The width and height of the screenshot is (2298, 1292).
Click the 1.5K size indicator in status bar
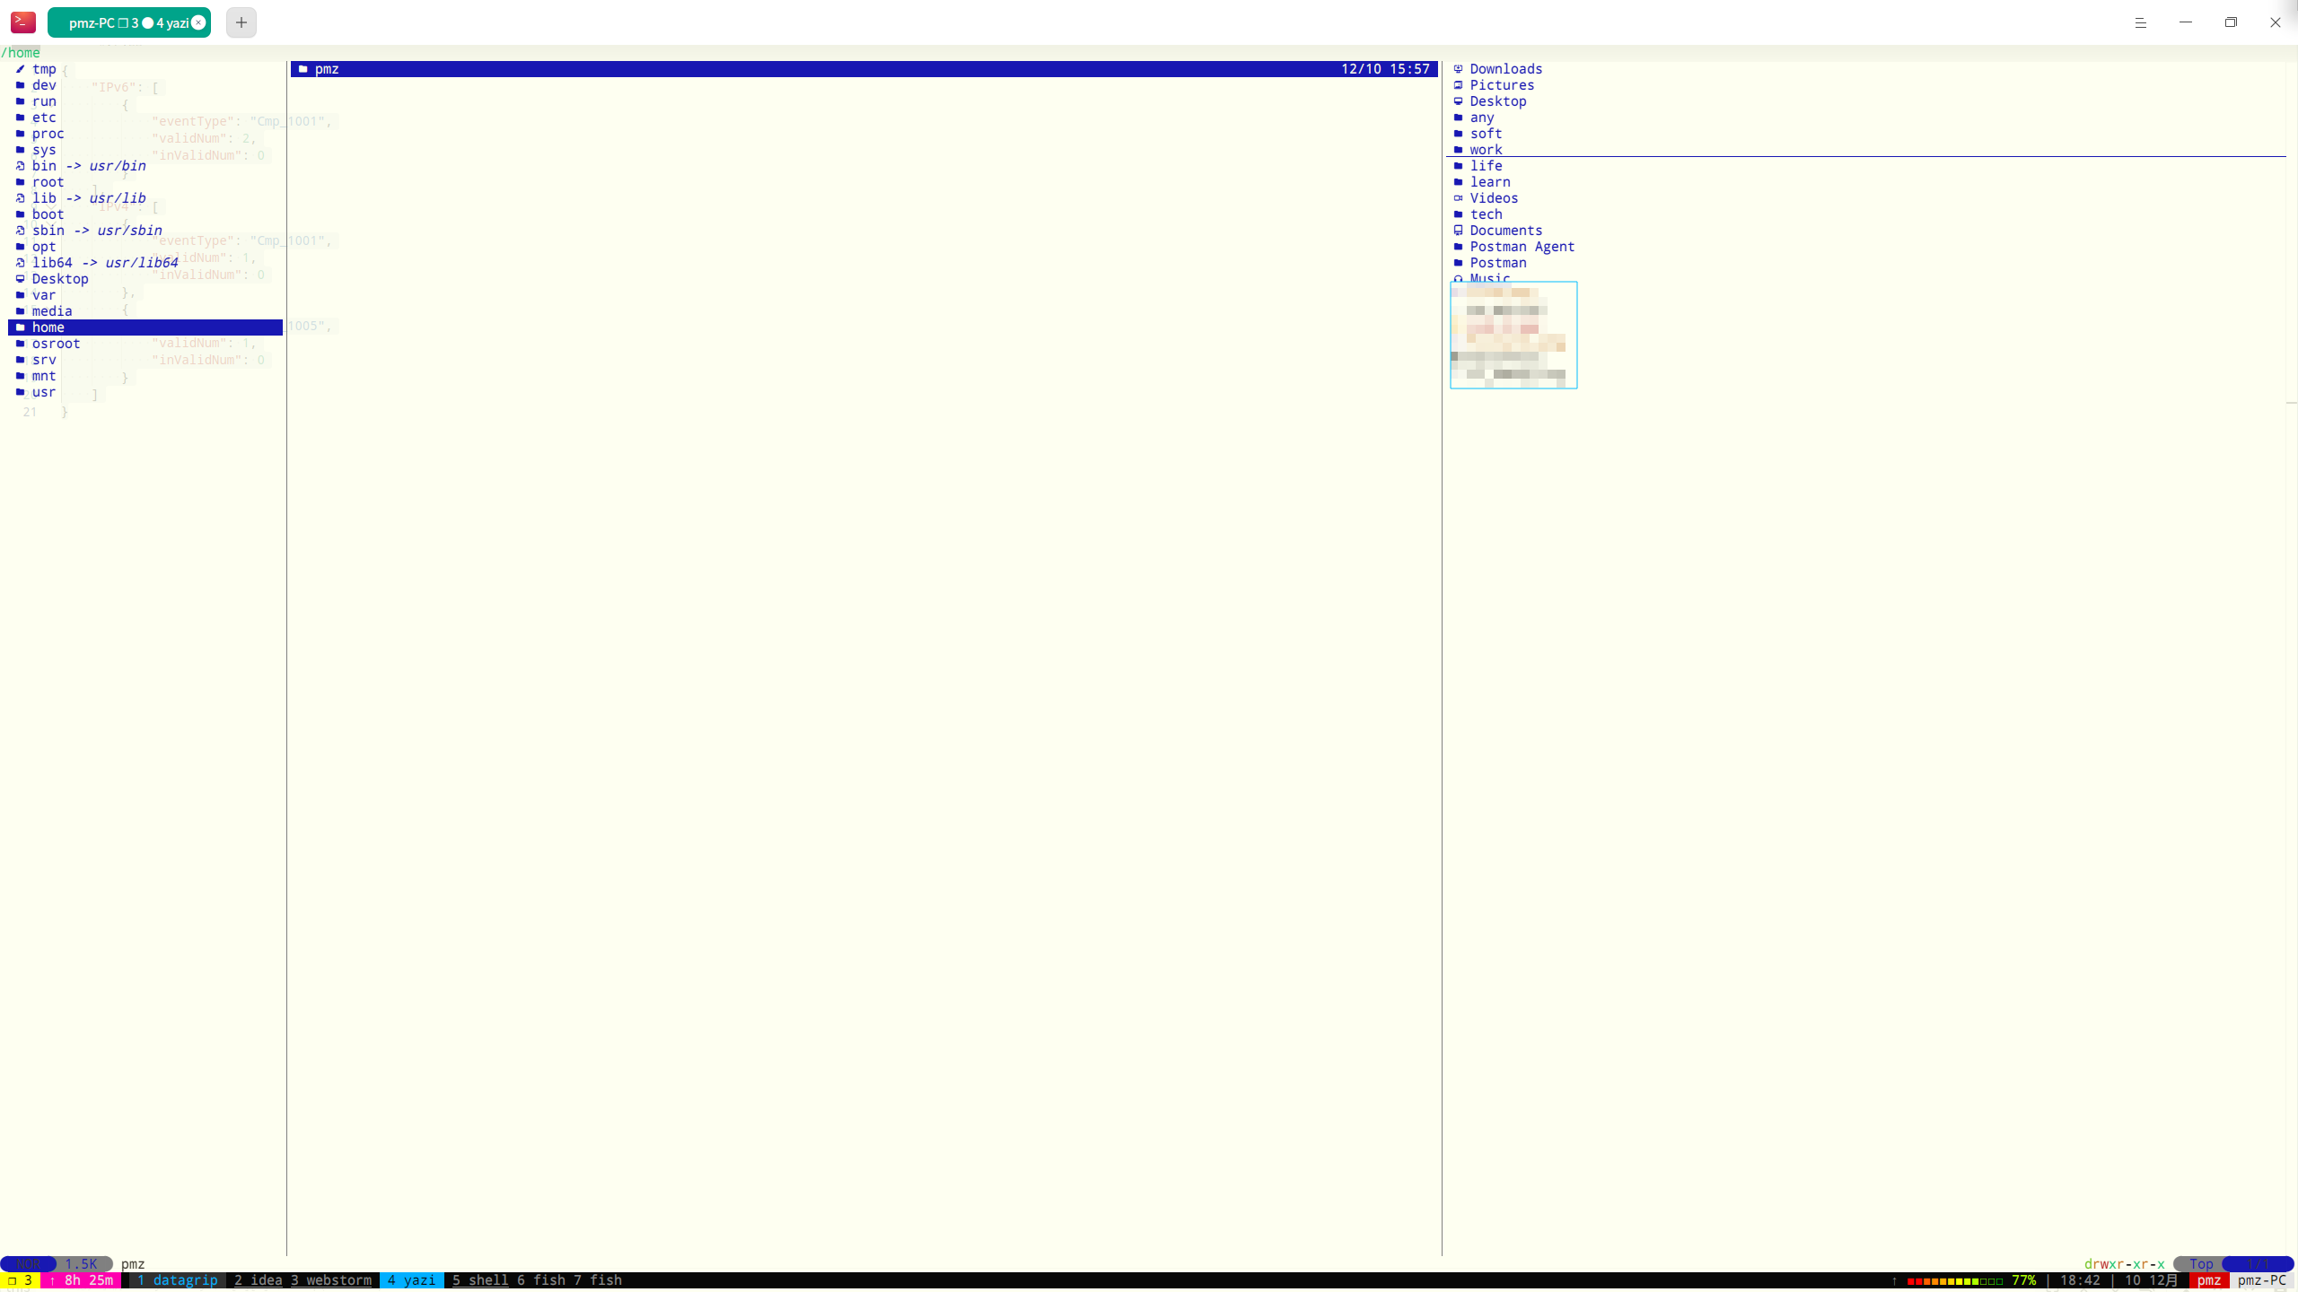[x=81, y=1264]
